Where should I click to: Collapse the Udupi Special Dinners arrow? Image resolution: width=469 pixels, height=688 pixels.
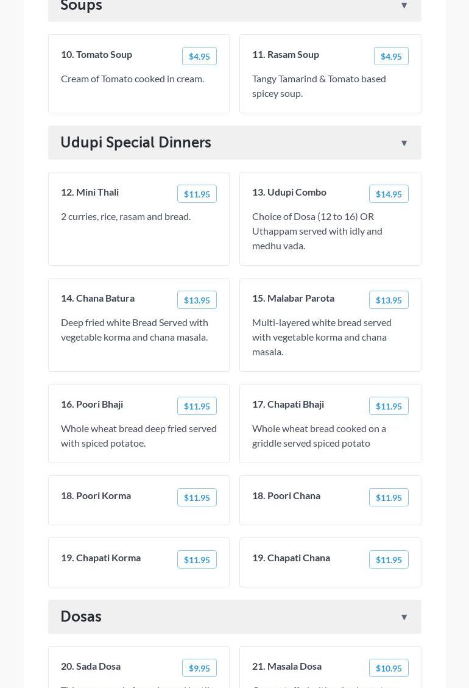click(404, 143)
